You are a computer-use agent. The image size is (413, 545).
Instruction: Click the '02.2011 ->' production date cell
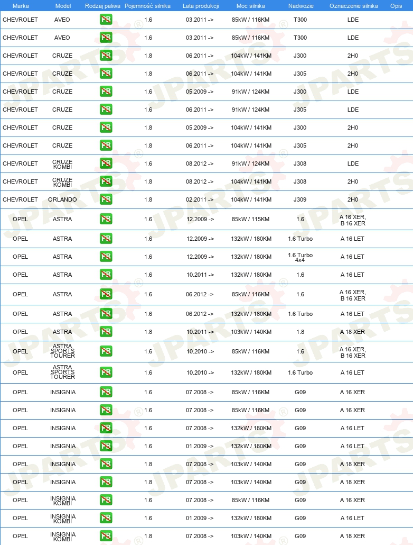point(200,199)
